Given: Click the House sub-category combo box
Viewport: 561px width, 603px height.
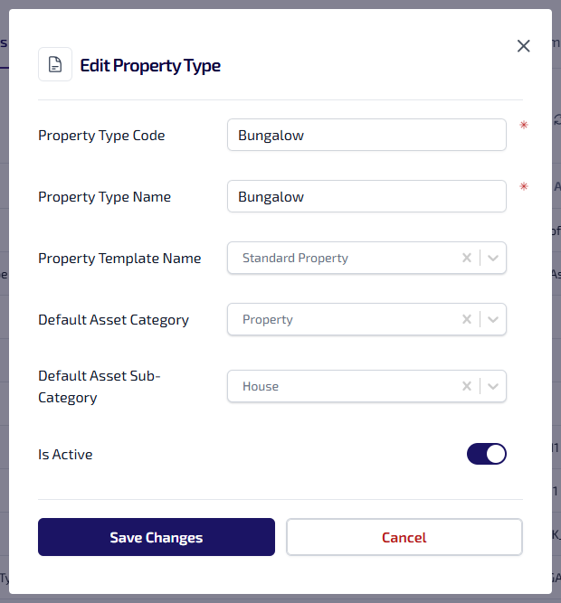Looking at the screenshot, I should [x=344, y=386].
